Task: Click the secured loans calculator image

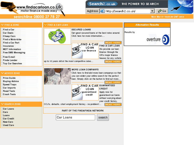Action: (x=57, y=36)
